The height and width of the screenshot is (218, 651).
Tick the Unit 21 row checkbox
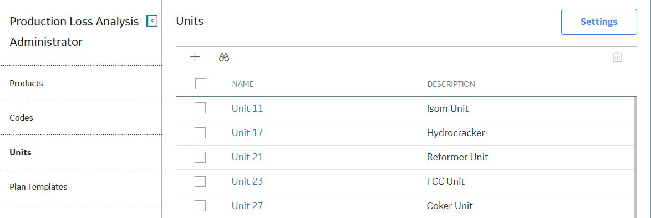tap(201, 157)
